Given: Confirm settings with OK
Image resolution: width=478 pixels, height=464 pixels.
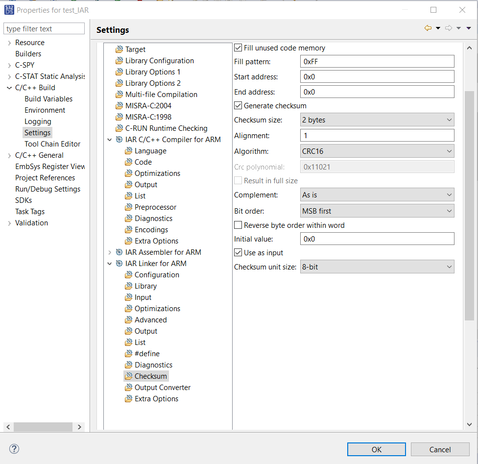Looking at the screenshot, I should (x=377, y=449).
